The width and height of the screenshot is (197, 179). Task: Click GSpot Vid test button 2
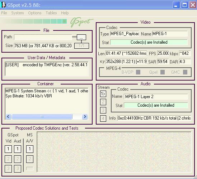(8, 159)
